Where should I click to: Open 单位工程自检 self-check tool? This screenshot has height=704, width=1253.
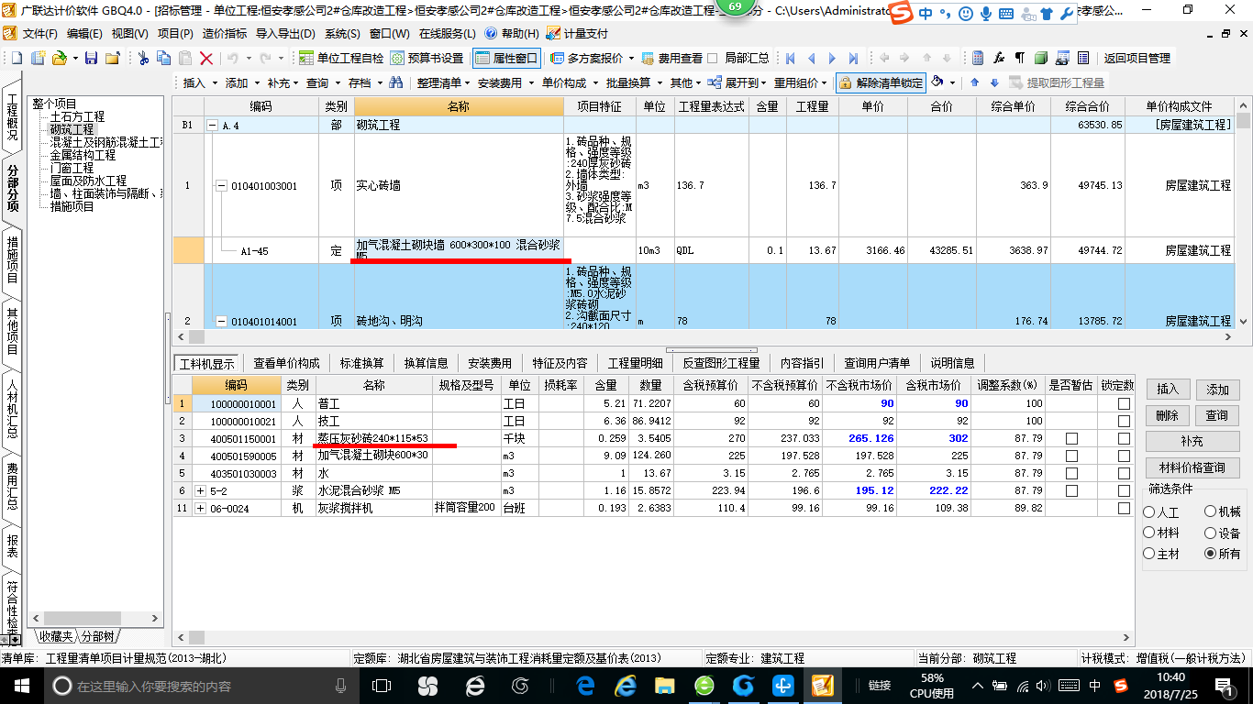click(341, 58)
